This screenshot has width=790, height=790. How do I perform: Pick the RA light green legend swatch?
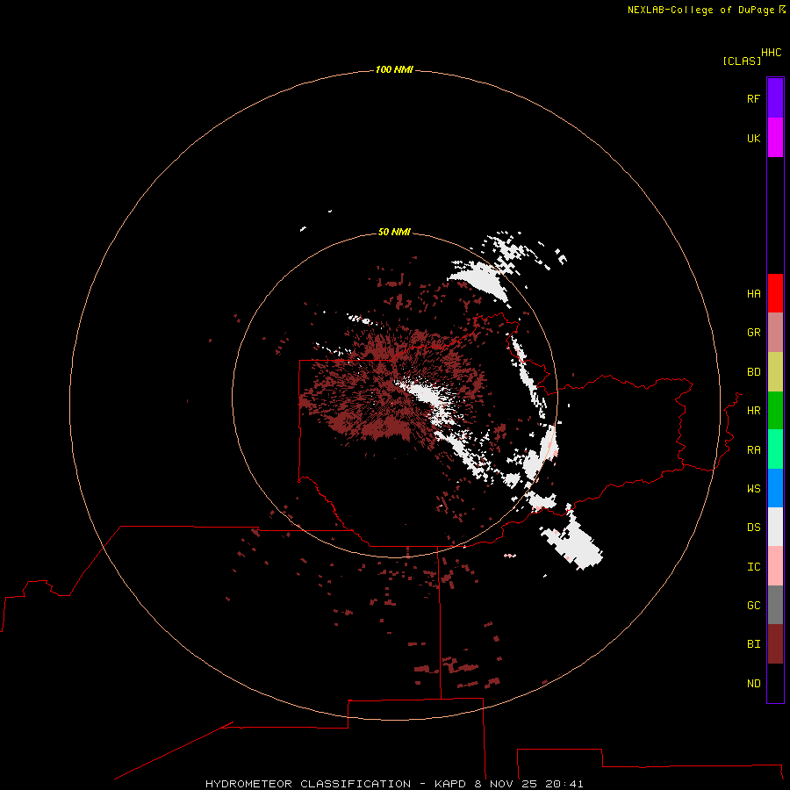pos(775,449)
